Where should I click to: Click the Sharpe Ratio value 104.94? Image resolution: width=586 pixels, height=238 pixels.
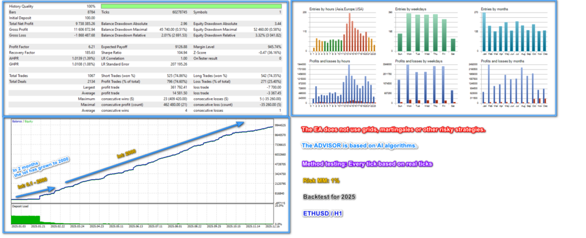pos(183,53)
